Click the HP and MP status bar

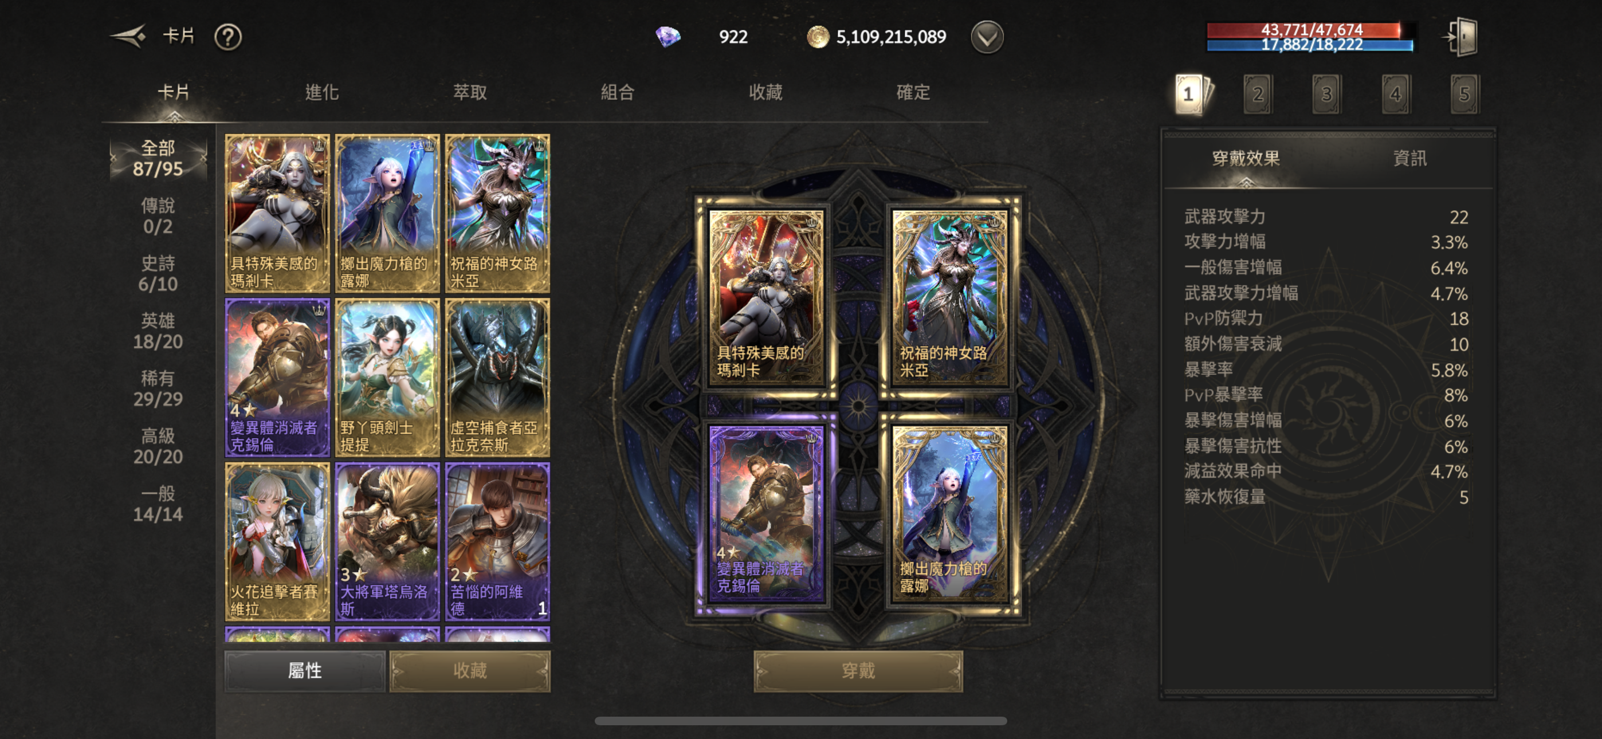(1310, 37)
